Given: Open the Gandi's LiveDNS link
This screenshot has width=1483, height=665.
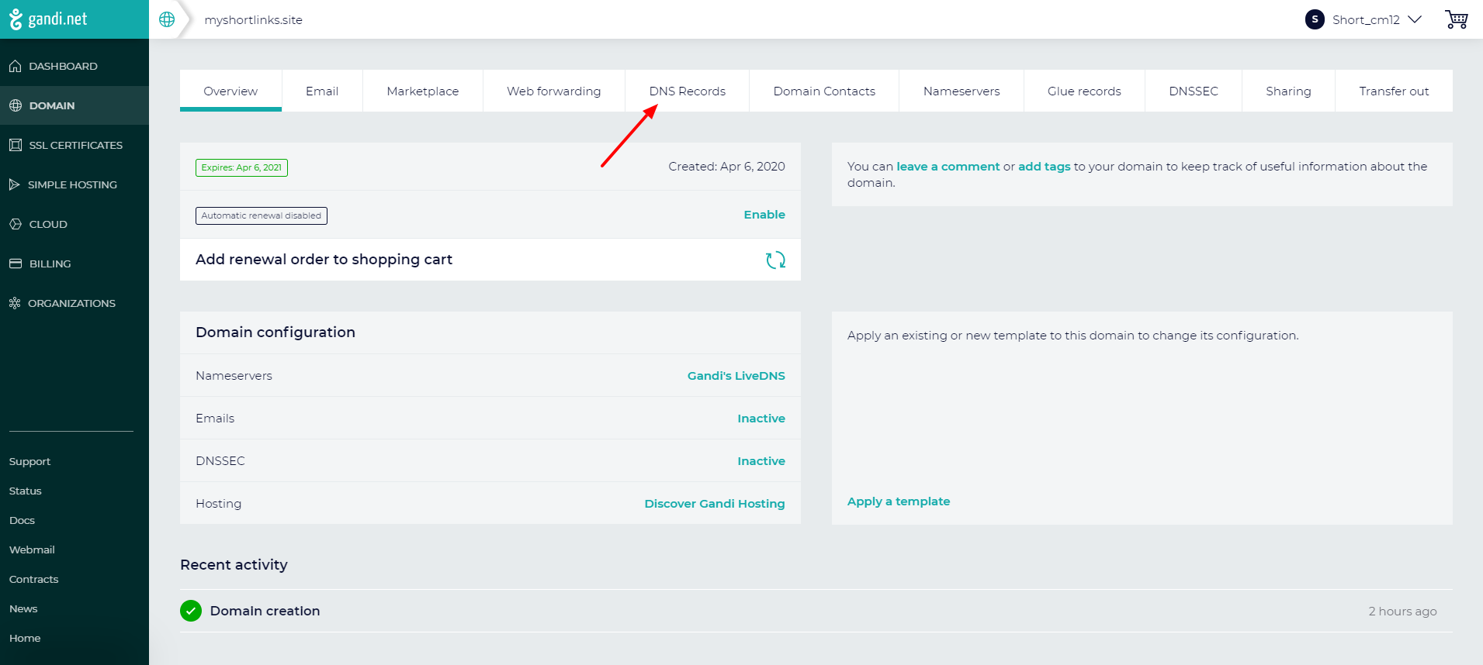Looking at the screenshot, I should point(736,376).
